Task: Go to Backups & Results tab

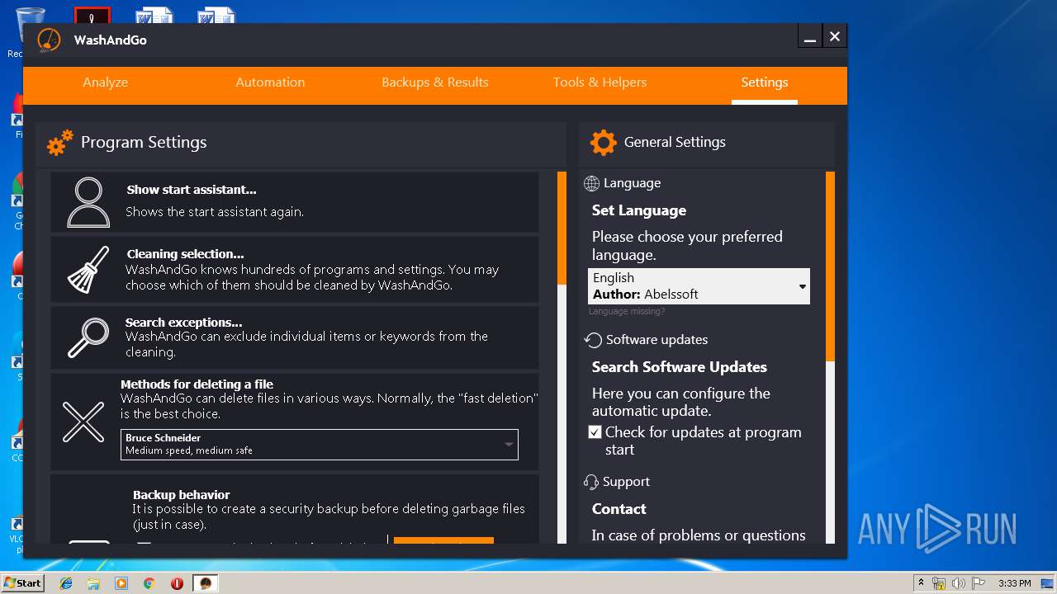Action: coord(435,82)
